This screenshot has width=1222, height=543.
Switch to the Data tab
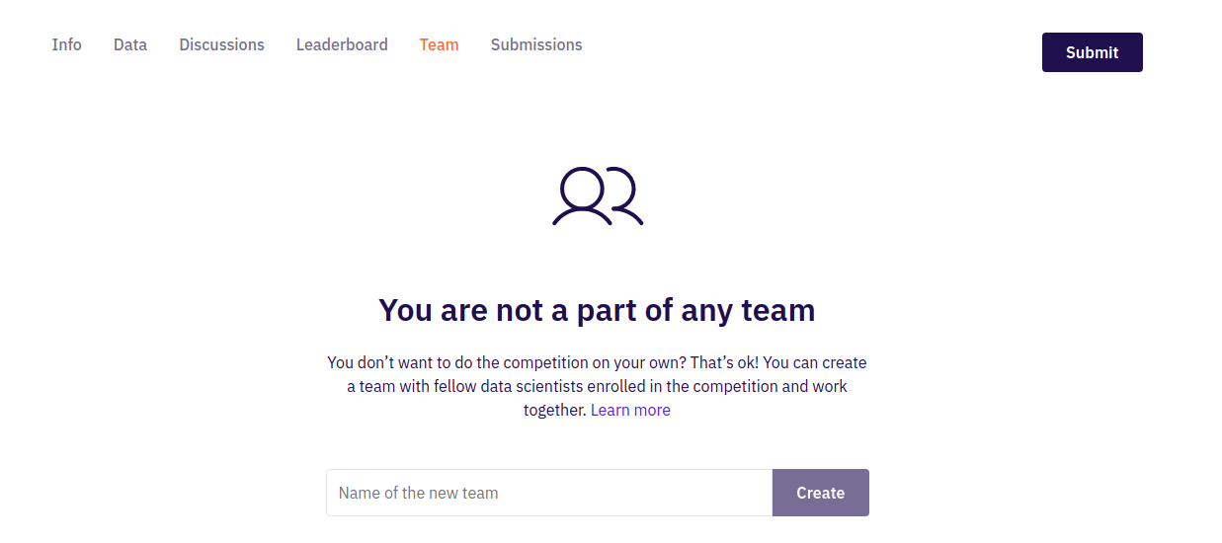[130, 44]
